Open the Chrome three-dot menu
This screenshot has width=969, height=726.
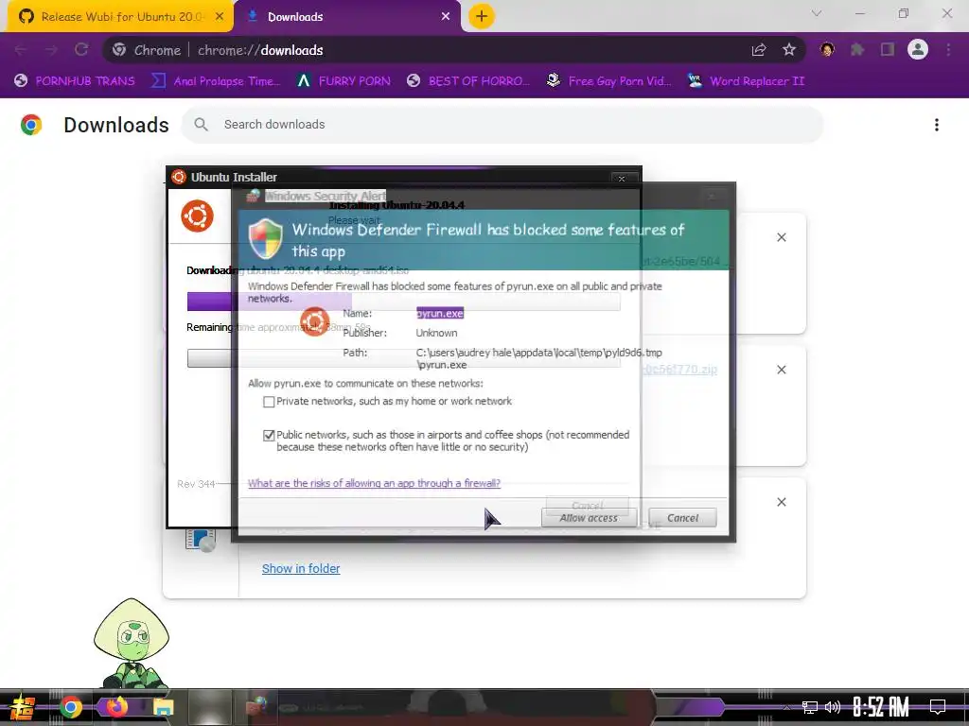(948, 50)
